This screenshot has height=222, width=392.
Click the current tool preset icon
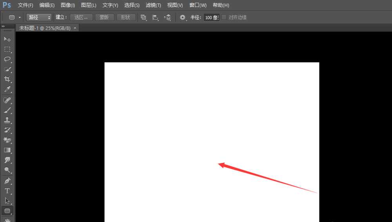pyautogui.click(x=12, y=17)
